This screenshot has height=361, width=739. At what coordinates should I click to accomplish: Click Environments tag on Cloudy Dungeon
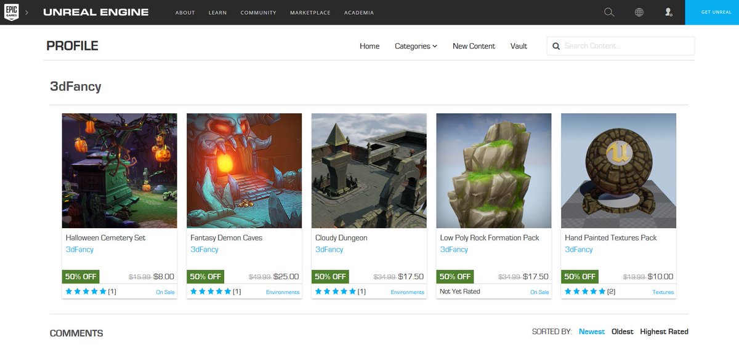(x=408, y=292)
